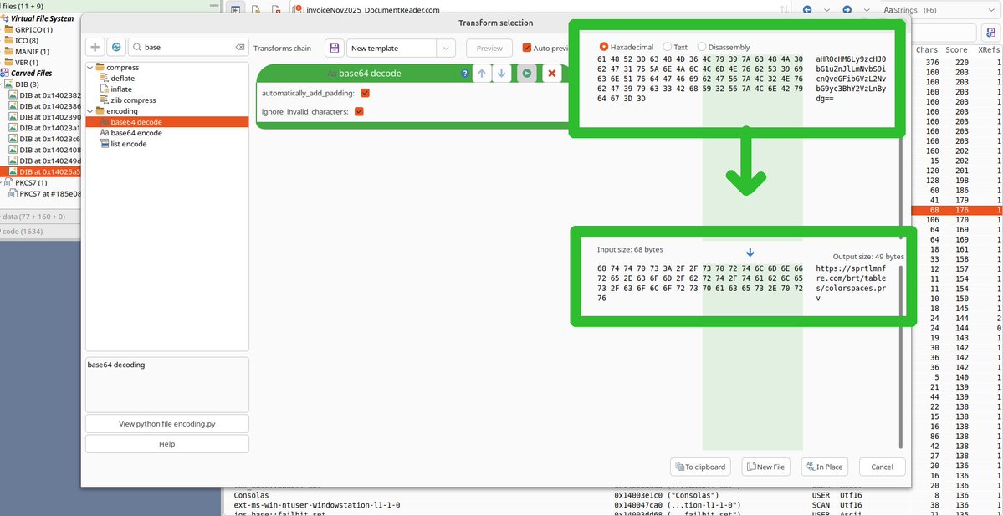Clear the transform search field
Screen dimensions: 1003x516
point(240,47)
